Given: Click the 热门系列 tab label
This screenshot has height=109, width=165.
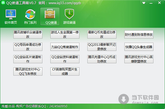Looking at the screenshot, I should 30,23.
